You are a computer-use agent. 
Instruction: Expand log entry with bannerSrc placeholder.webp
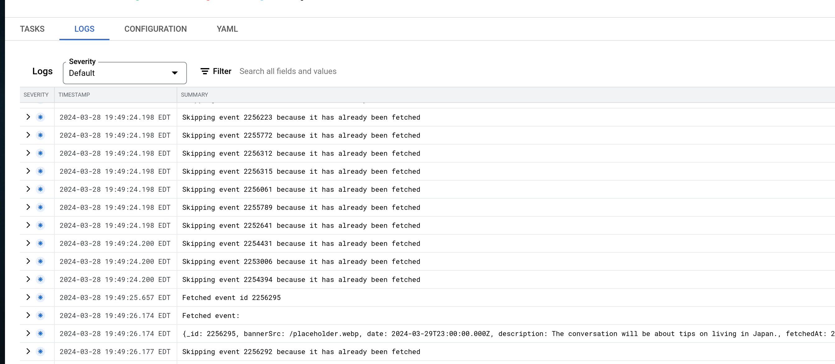tap(28, 333)
